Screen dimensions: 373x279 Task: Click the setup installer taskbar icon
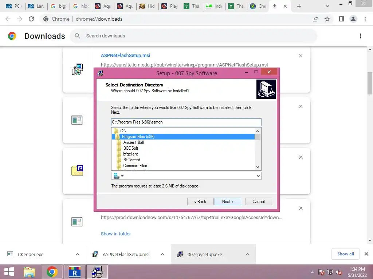point(97,272)
